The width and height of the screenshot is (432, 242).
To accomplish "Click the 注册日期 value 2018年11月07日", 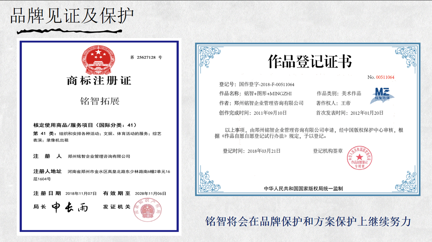I will pos(81,194).
